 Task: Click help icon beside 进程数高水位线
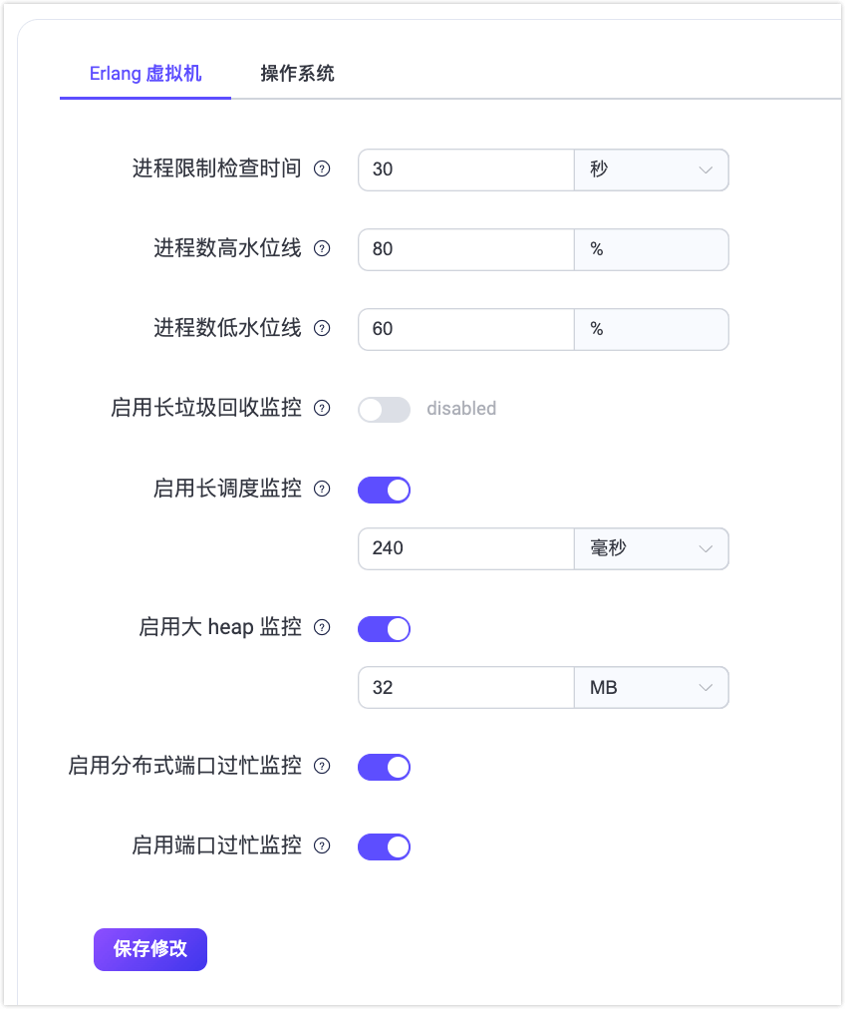tap(322, 249)
